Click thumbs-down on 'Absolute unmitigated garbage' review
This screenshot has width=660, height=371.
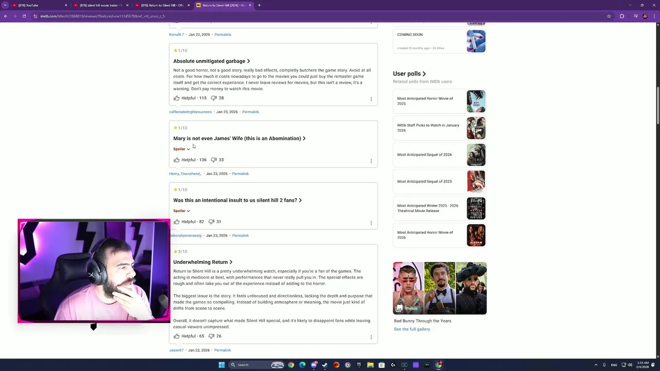coord(213,98)
